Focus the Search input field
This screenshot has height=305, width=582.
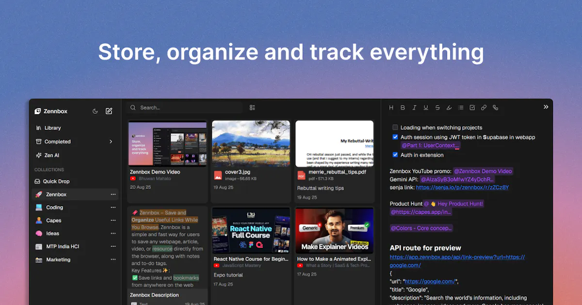tap(184, 107)
